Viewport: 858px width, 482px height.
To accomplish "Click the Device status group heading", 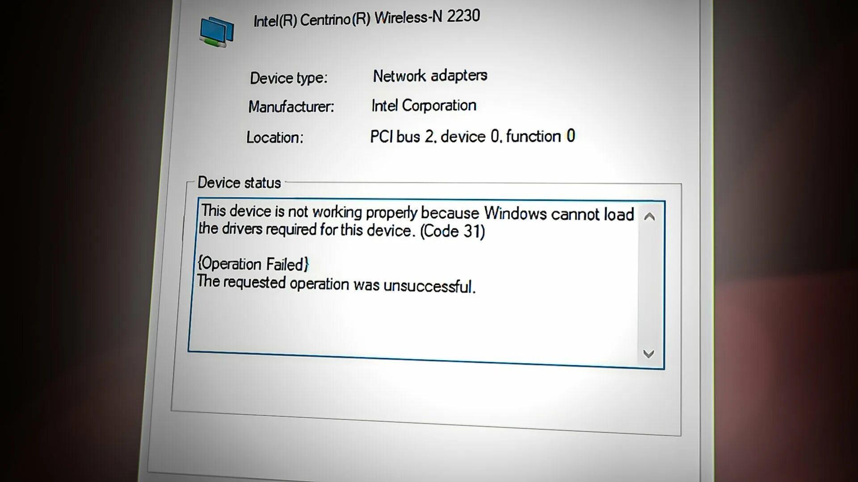I will click(239, 183).
